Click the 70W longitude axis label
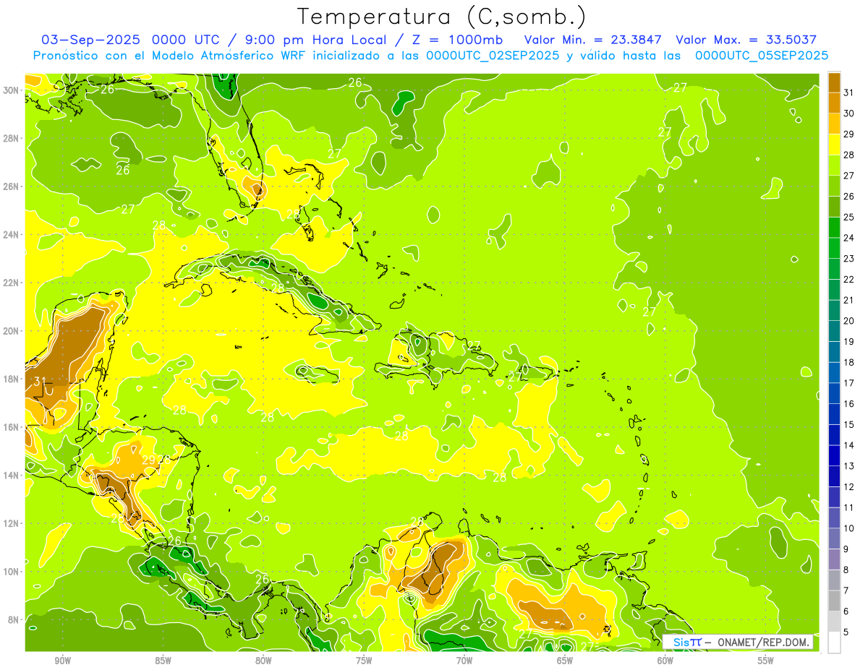The image size is (868, 670). click(464, 661)
